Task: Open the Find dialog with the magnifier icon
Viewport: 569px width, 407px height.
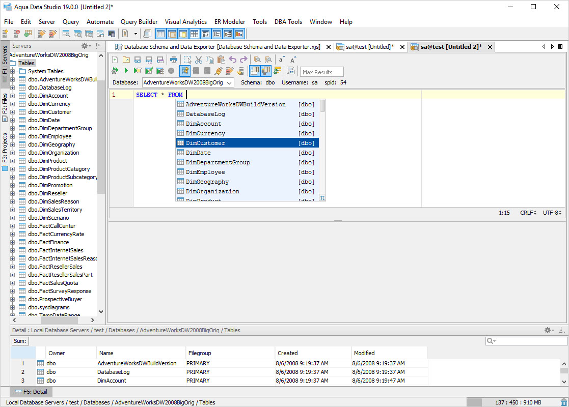Action: [256, 60]
